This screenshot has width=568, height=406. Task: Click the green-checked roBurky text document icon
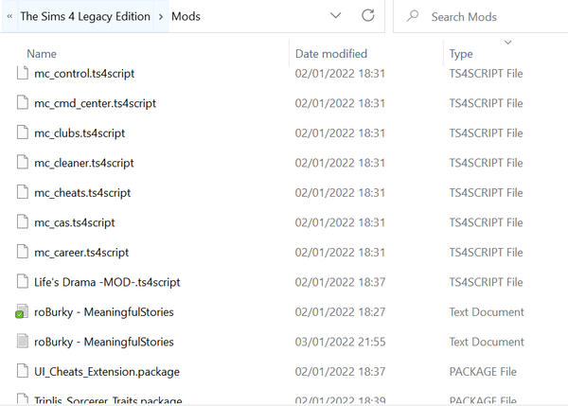[x=22, y=311]
